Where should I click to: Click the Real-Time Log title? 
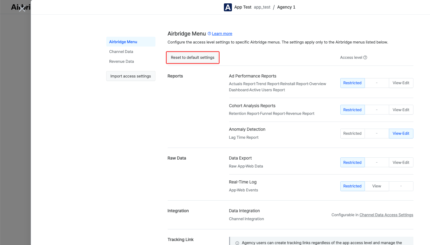243,182
